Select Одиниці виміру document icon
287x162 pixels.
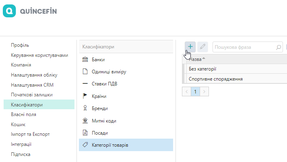(x=85, y=72)
